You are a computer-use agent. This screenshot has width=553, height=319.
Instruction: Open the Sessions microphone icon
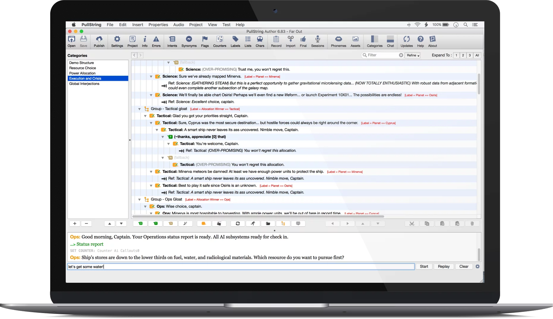318,41
